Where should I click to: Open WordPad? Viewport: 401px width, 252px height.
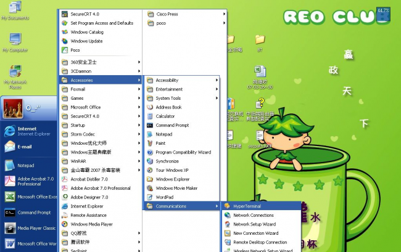pyautogui.click(x=181, y=197)
